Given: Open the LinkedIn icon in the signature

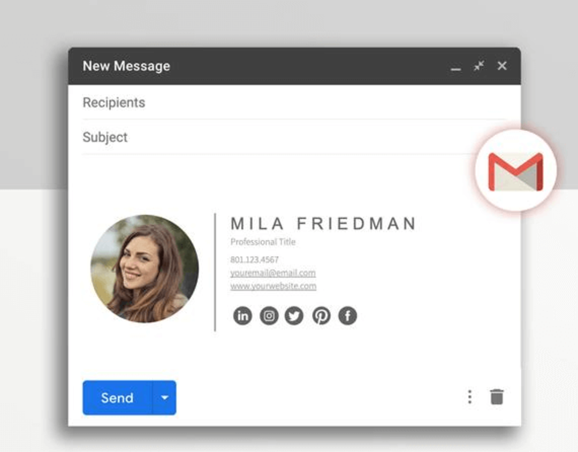Looking at the screenshot, I should click(242, 316).
